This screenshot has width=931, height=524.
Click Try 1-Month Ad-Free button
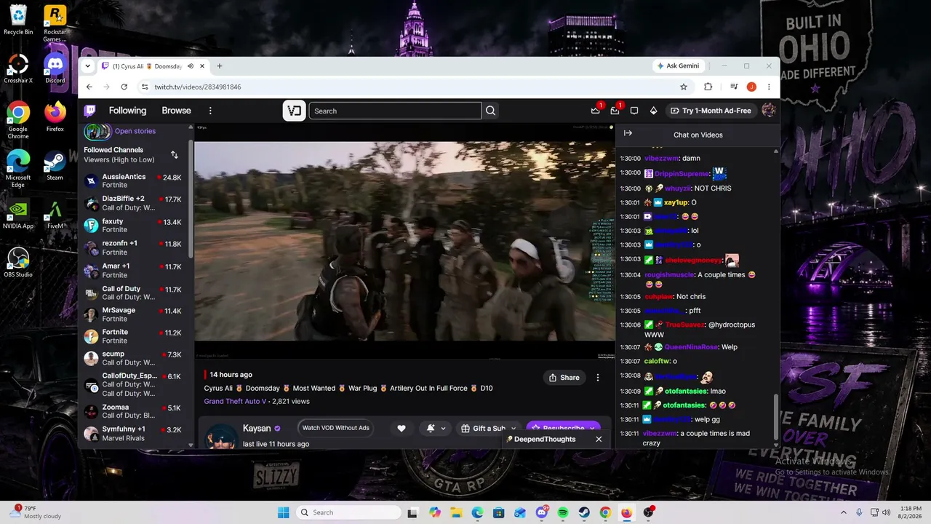point(711,111)
